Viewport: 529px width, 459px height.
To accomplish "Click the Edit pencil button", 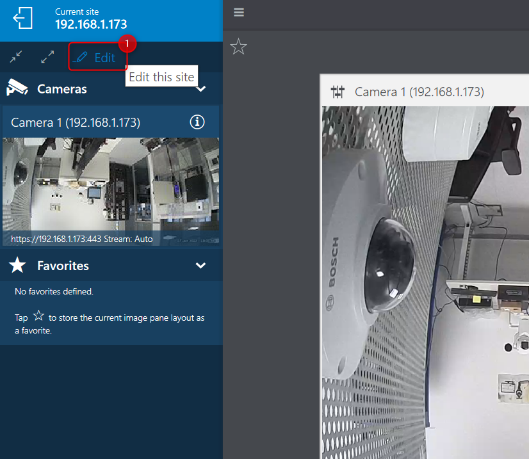I will pyautogui.click(x=97, y=58).
